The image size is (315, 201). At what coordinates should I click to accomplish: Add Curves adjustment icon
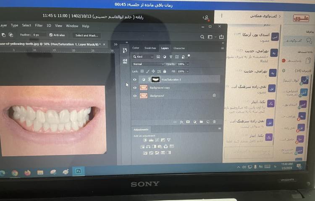click(157, 140)
